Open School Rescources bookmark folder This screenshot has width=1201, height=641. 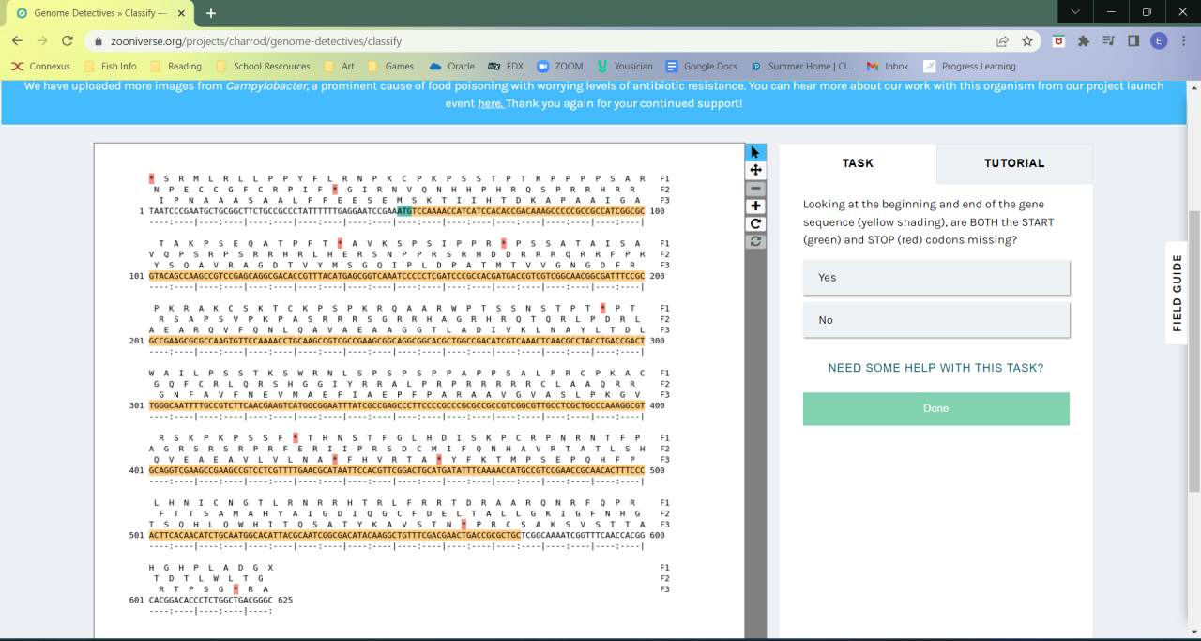(263, 67)
